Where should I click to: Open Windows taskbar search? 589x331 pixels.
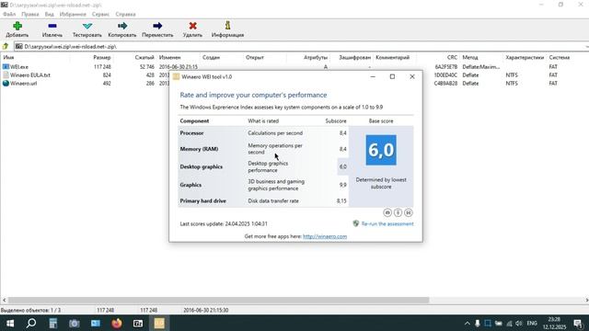[x=31, y=323]
